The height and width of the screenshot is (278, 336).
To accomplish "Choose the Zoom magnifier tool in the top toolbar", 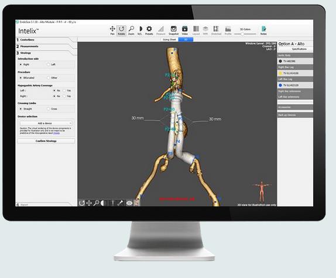I will 131,30.
